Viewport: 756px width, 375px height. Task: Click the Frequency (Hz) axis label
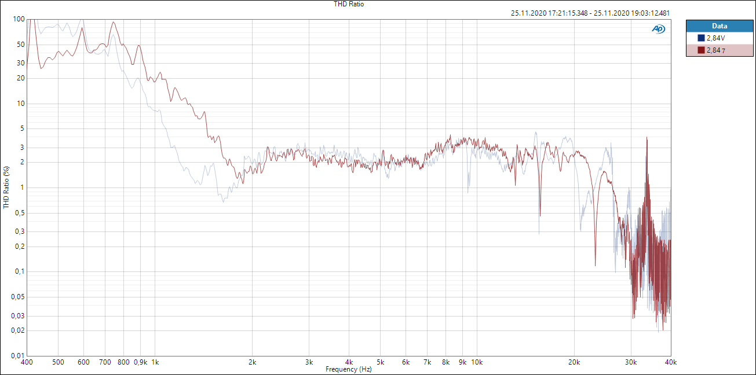point(349,369)
